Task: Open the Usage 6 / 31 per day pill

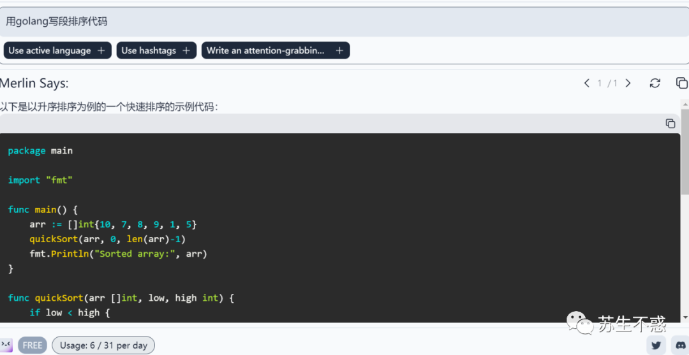Action: pyautogui.click(x=103, y=345)
